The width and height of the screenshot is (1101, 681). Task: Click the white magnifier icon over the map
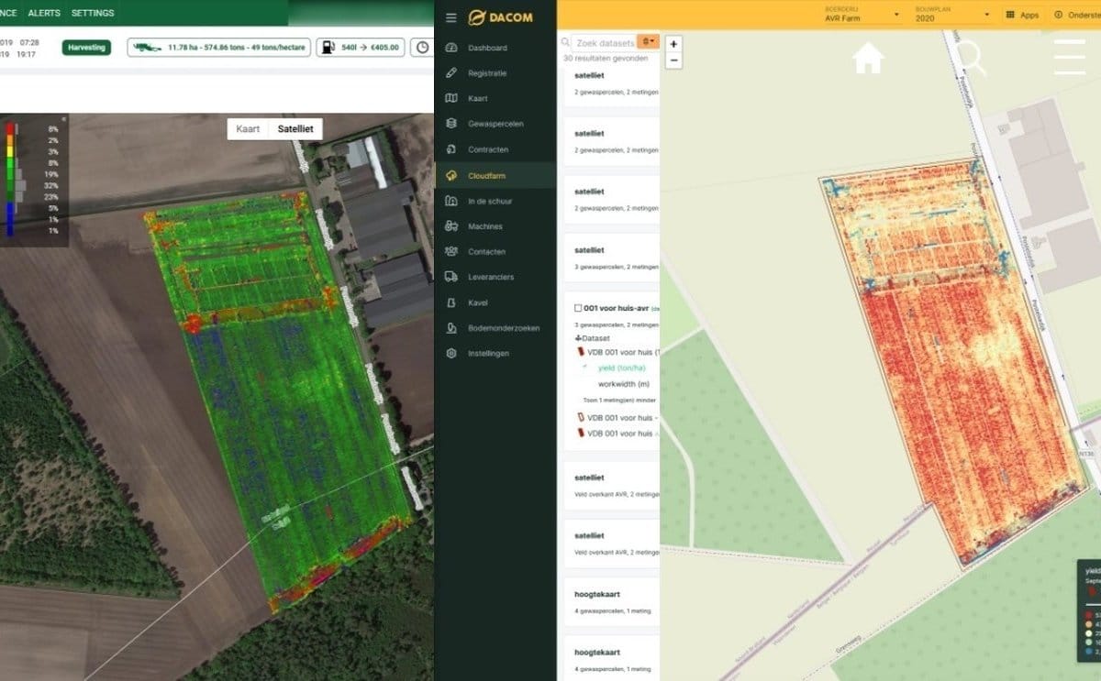click(x=971, y=59)
